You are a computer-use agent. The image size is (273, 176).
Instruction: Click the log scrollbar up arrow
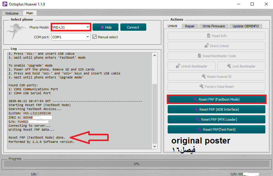point(155,55)
